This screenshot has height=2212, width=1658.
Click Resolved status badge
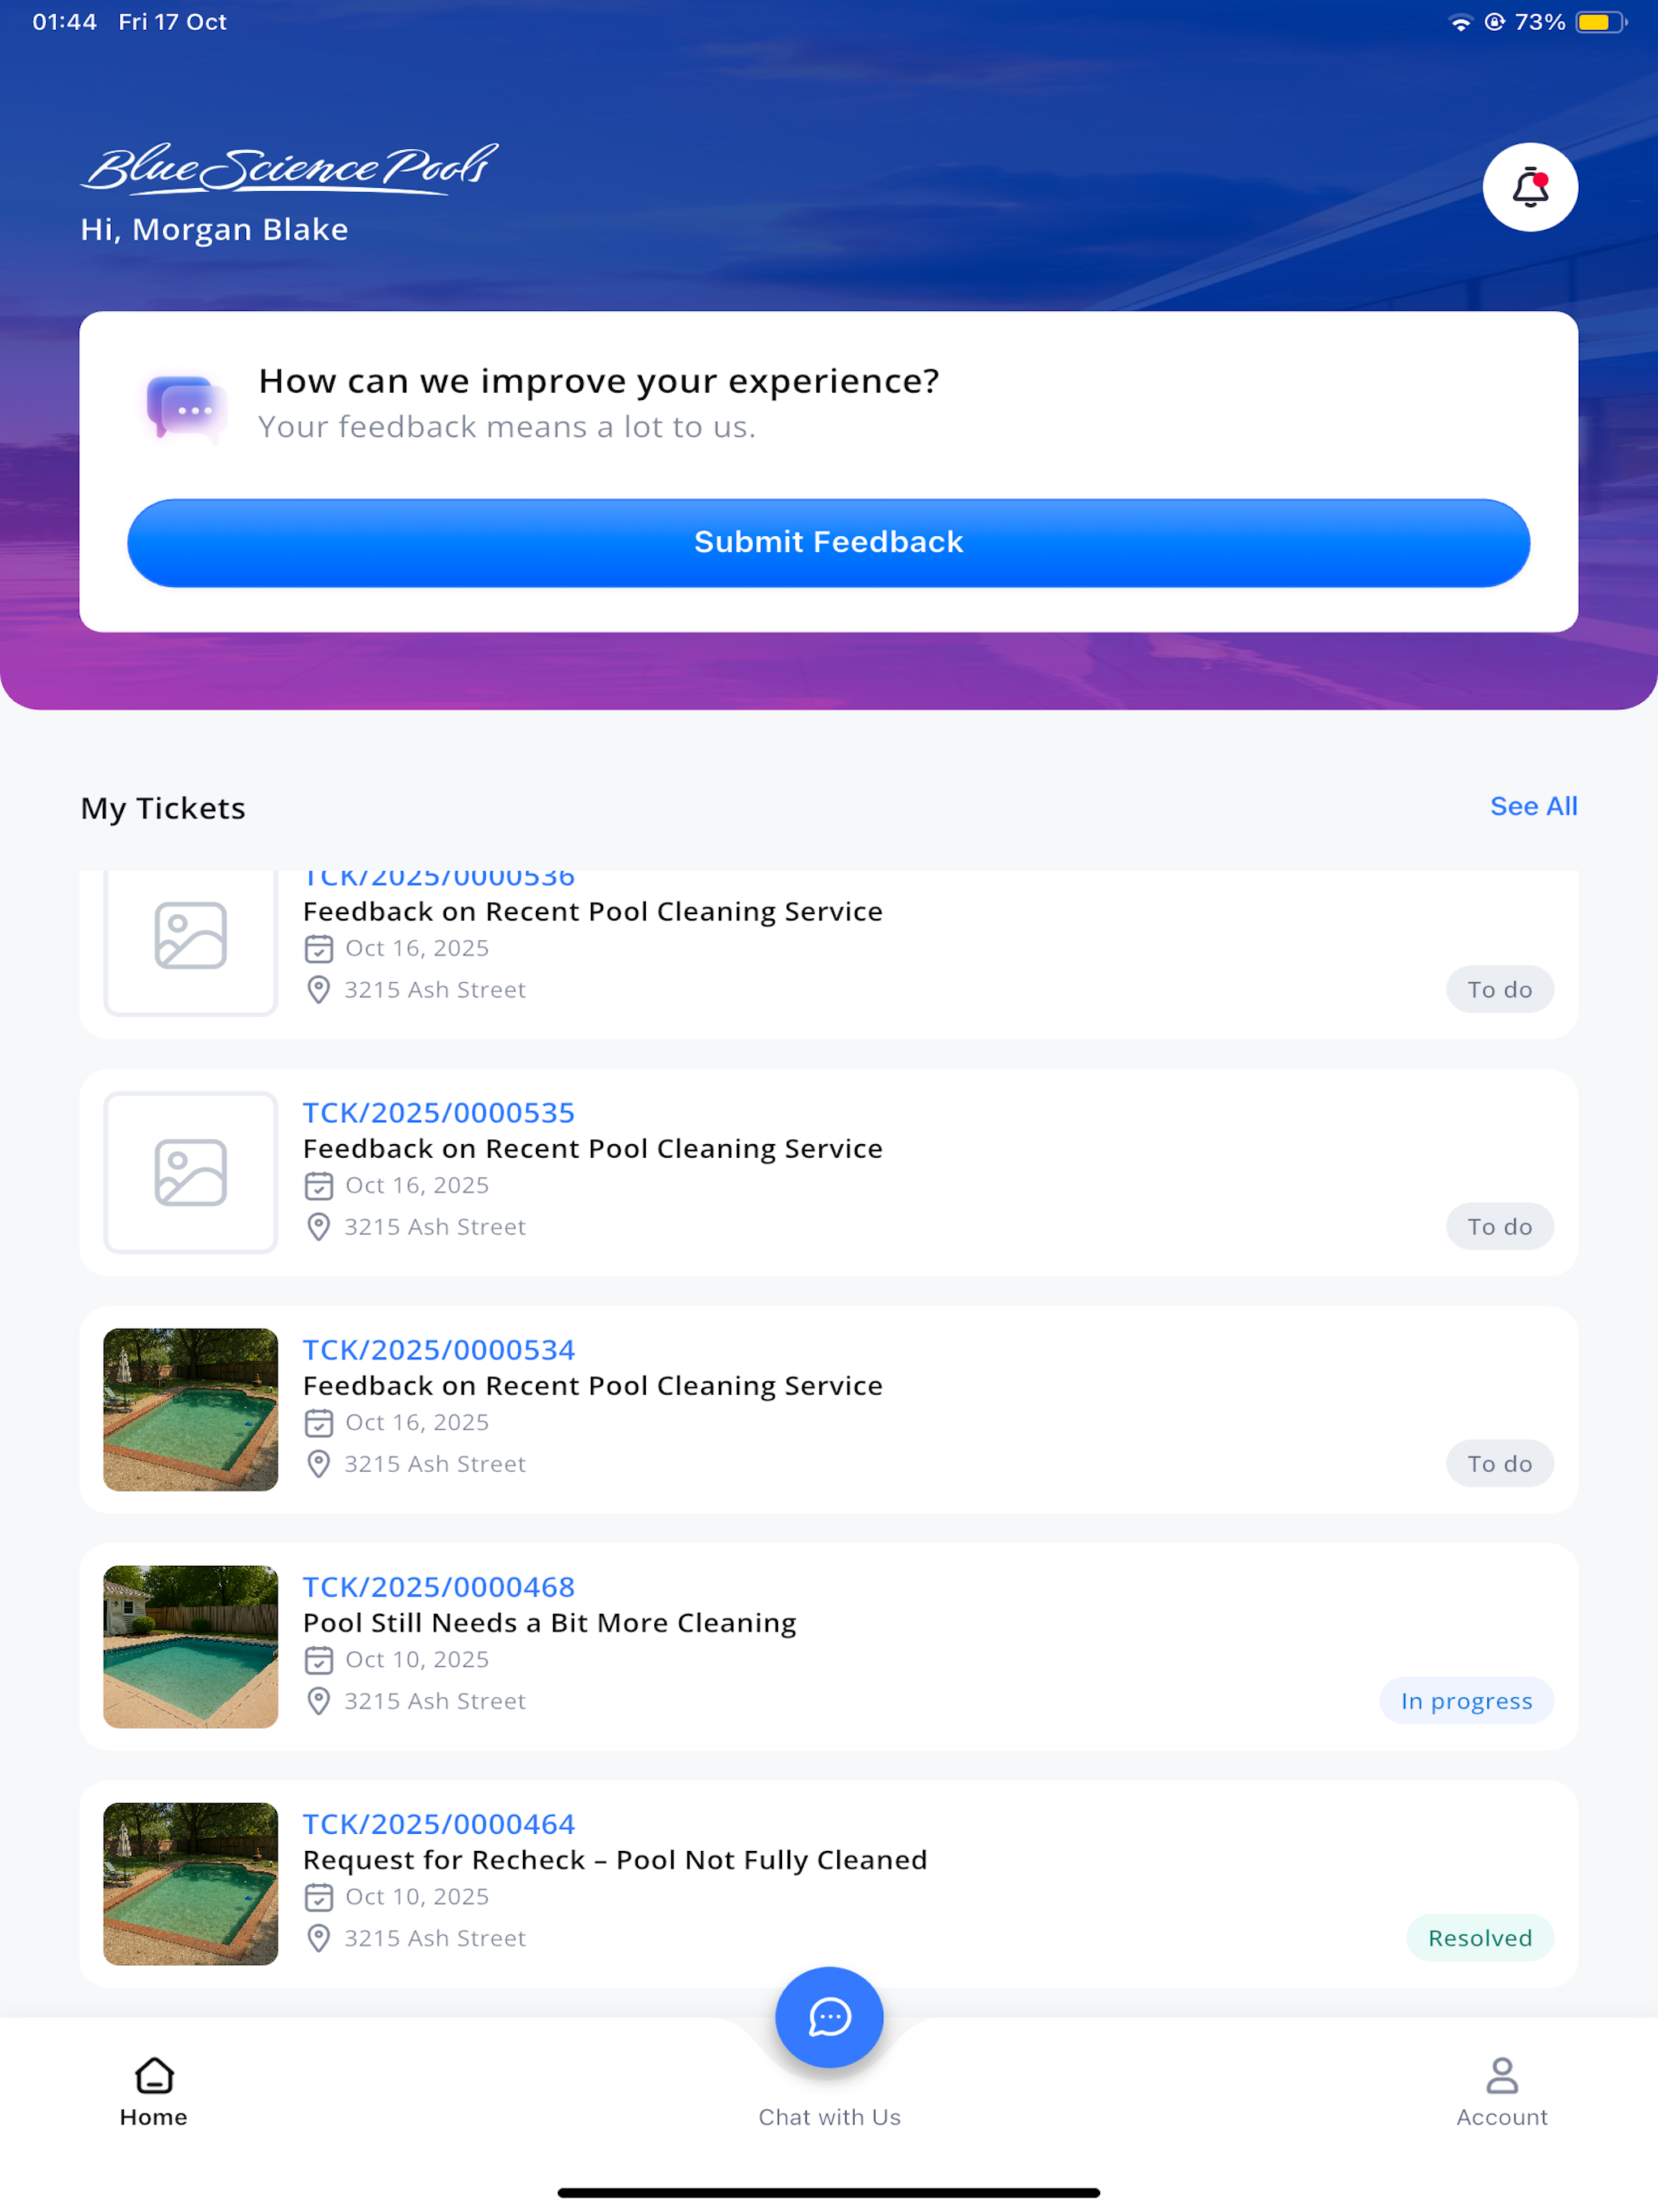(x=1480, y=1937)
